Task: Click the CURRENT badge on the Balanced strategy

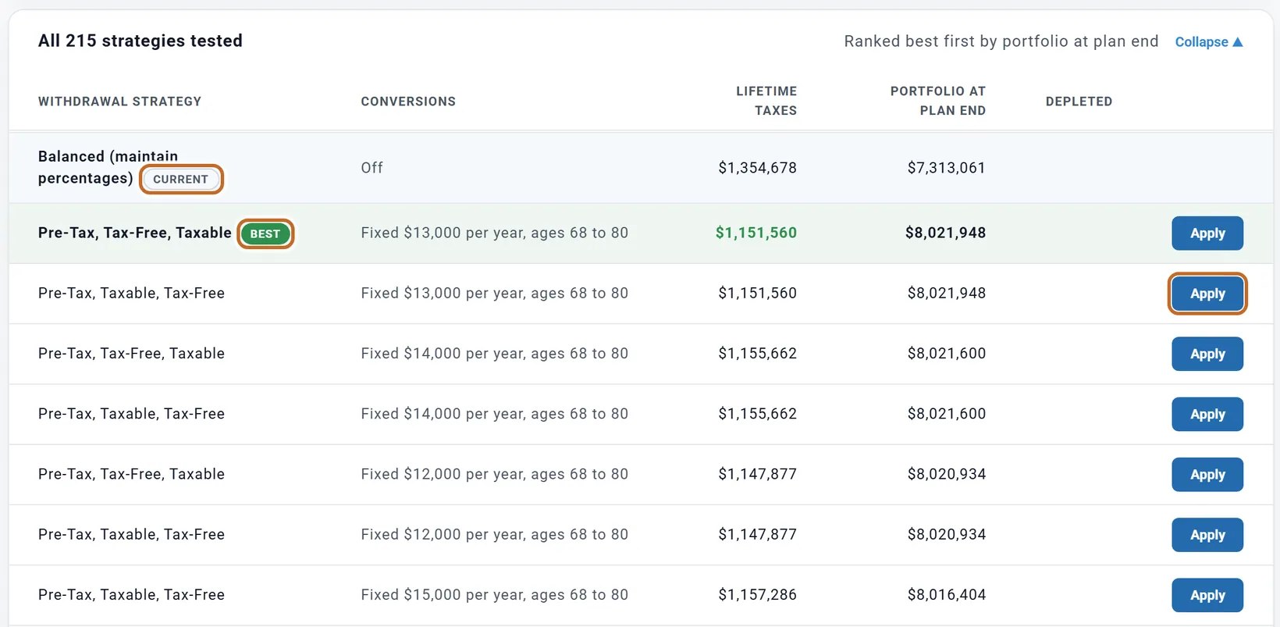Action: 181,179
